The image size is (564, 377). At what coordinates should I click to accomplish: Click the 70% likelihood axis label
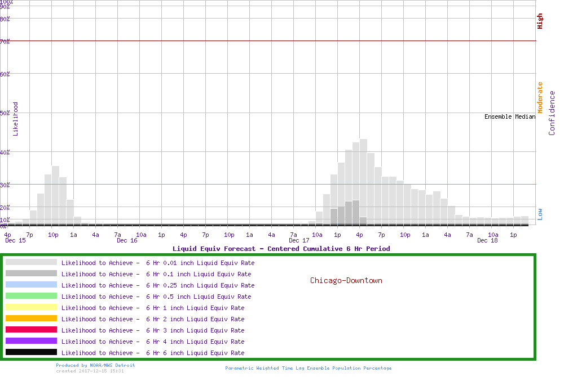click(5, 42)
